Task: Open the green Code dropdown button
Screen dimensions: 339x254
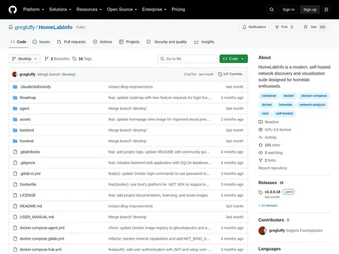Action: pos(234,59)
